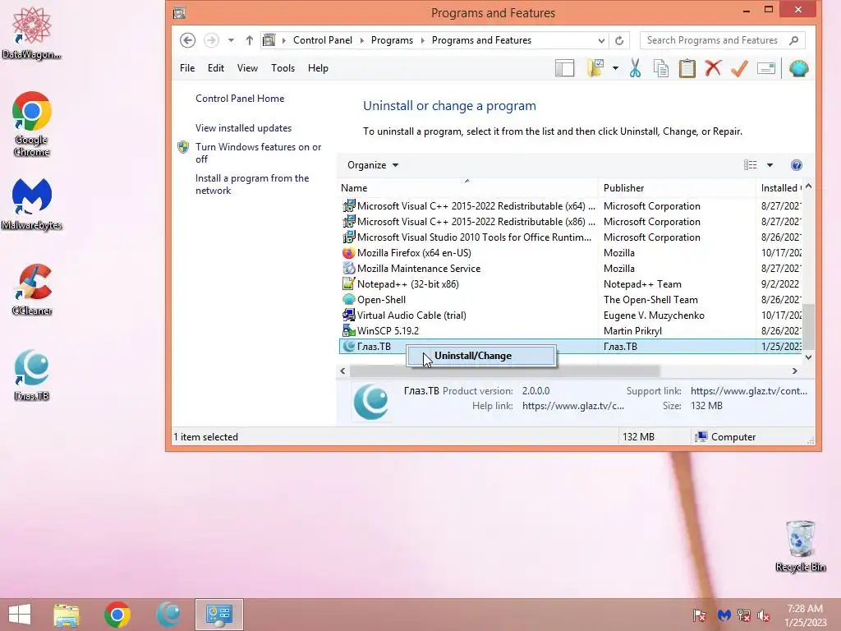Select Open-Shell program row
The image size is (841, 631).
click(x=571, y=300)
